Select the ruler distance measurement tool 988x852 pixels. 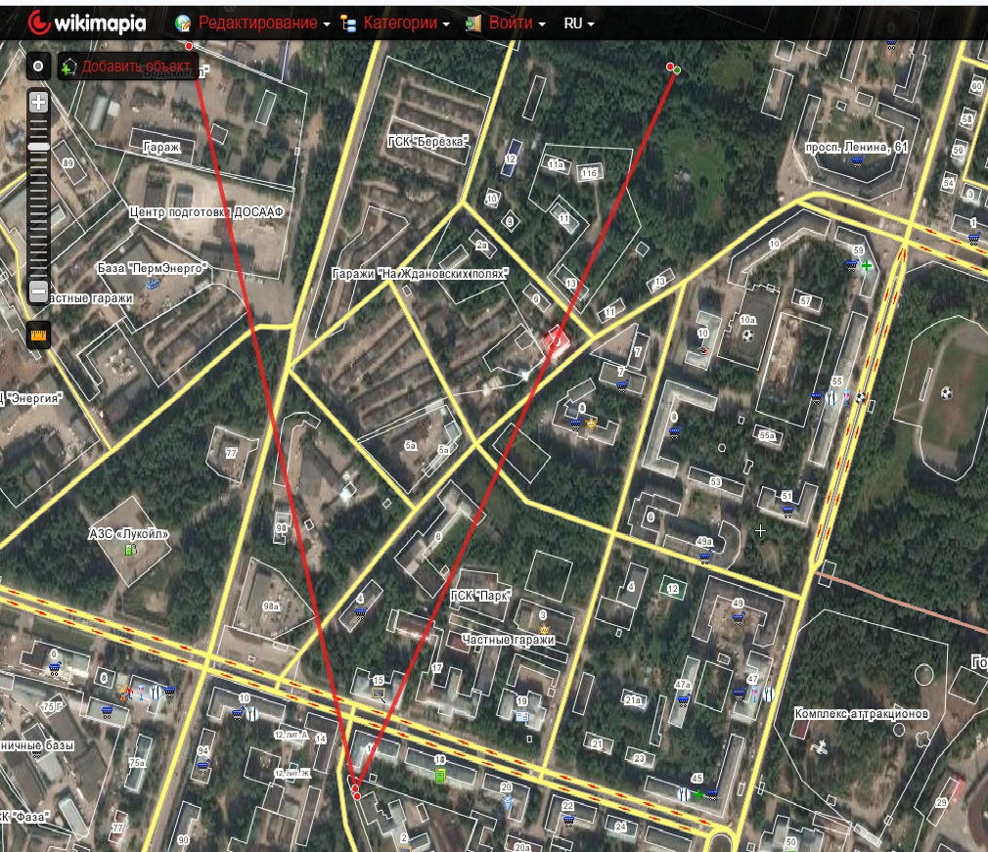39,335
